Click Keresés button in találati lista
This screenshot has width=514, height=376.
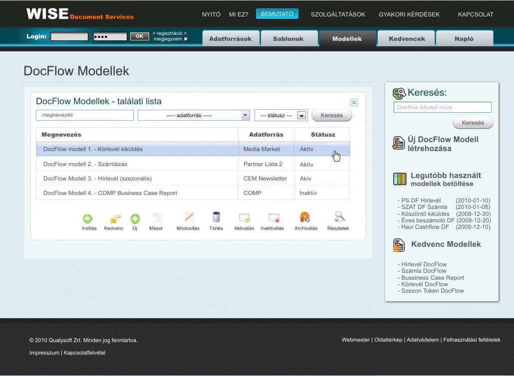332,115
